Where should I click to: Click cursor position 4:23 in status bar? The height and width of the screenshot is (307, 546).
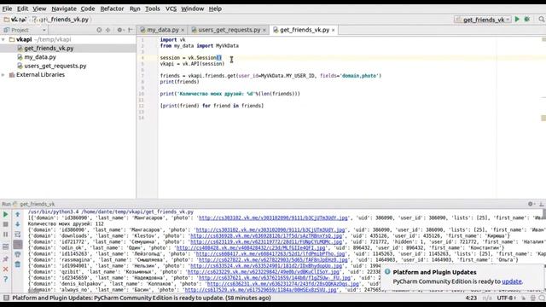point(471,298)
